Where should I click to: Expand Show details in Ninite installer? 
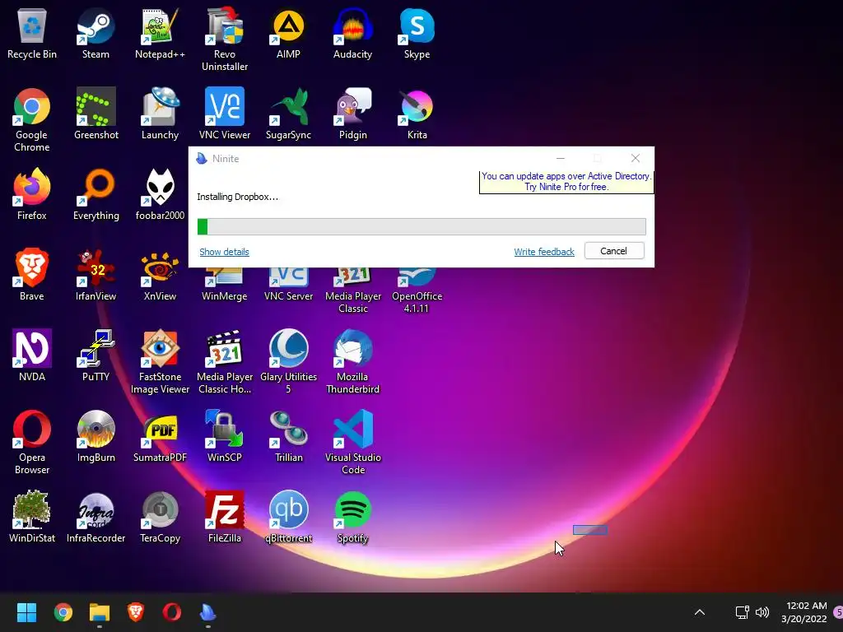point(224,252)
